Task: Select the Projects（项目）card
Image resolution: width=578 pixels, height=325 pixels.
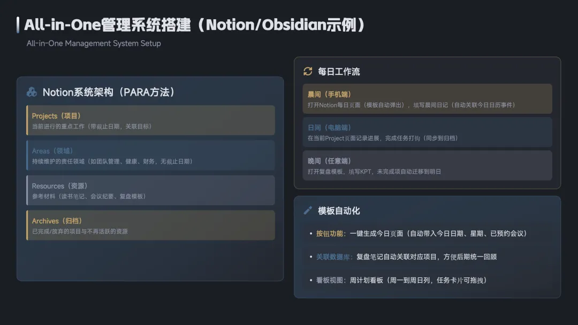Action: (150, 120)
